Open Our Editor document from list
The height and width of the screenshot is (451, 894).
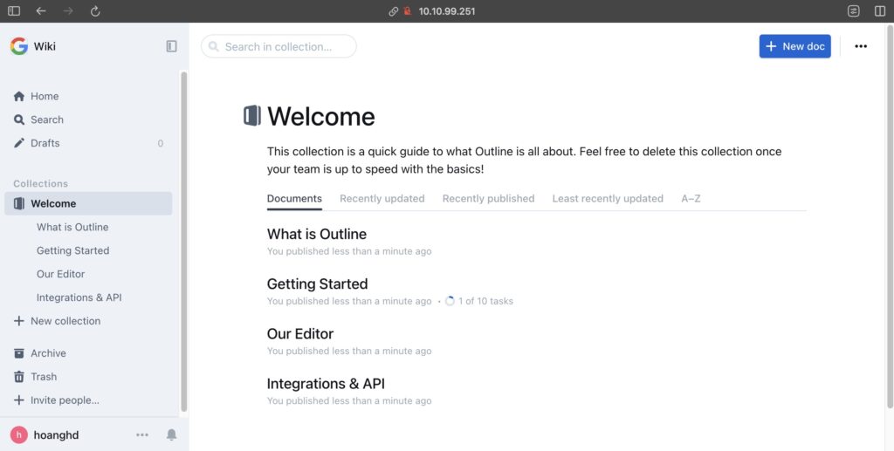(x=300, y=334)
